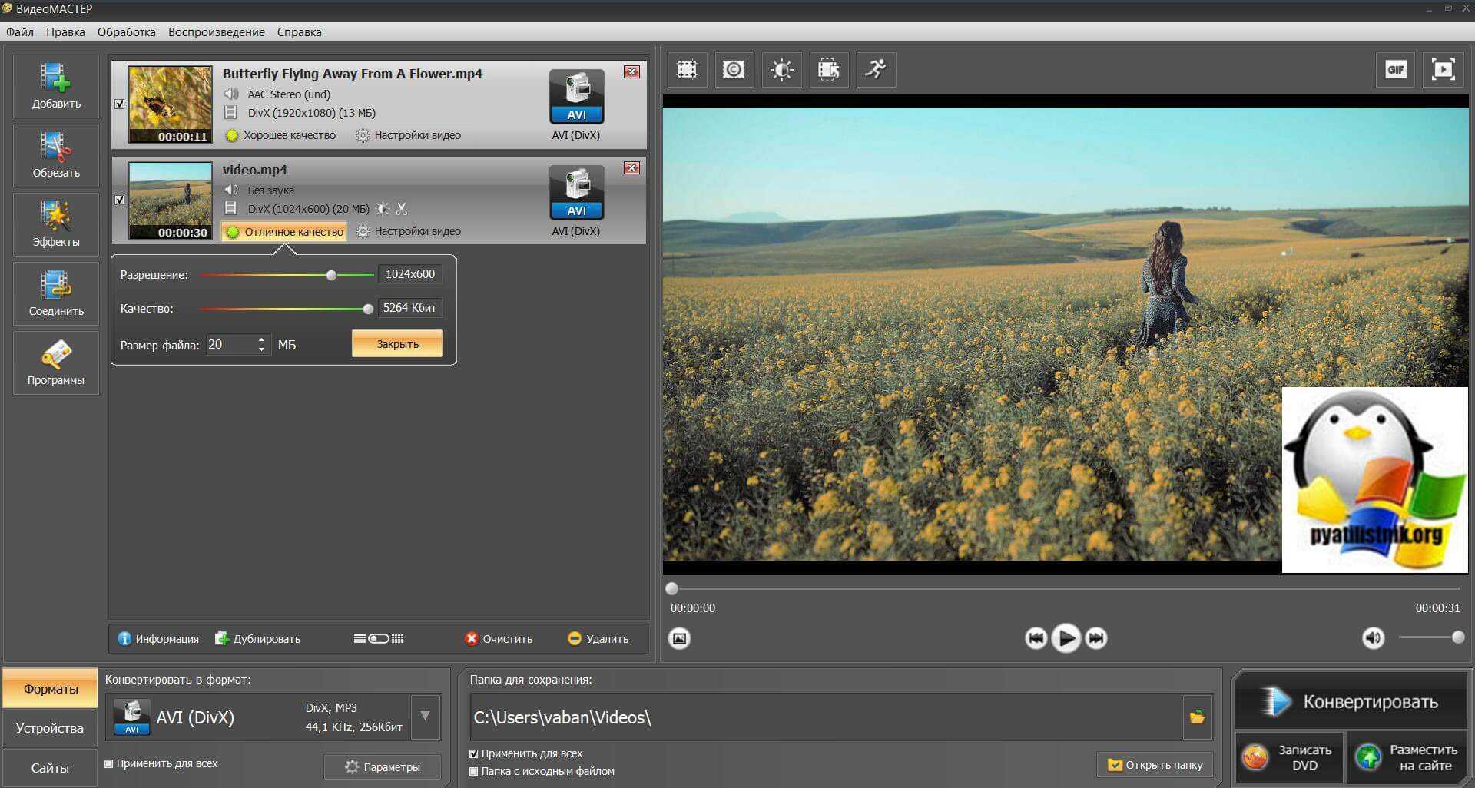This screenshot has height=788, width=1475.
Task: Open the Обработка menu
Action: (126, 32)
